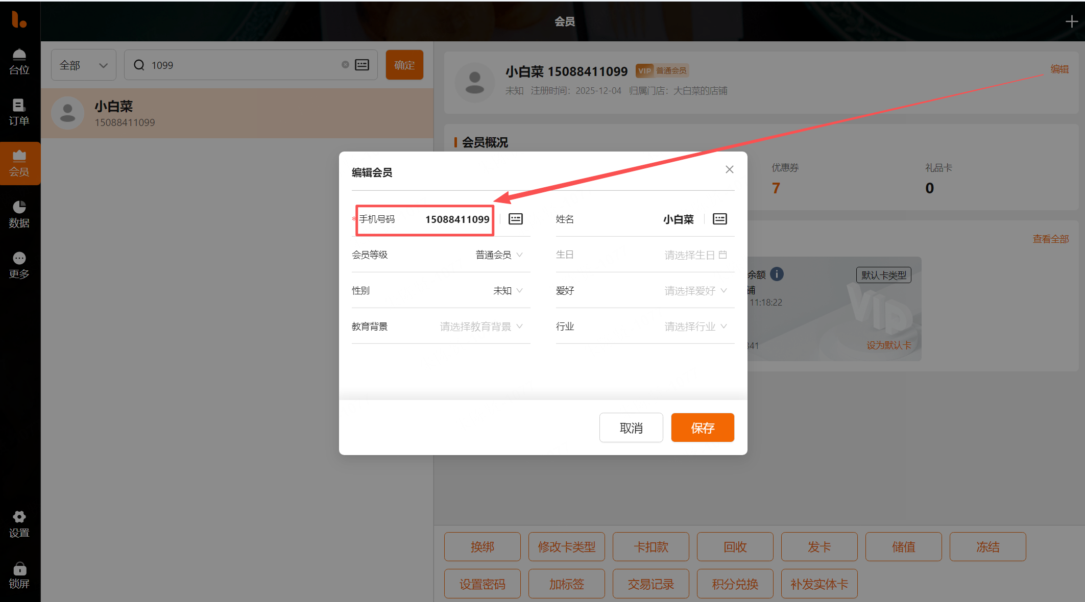Screen dimensions: 1085x602
Task: Click the plus icon at top right
Action: point(1071,21)
